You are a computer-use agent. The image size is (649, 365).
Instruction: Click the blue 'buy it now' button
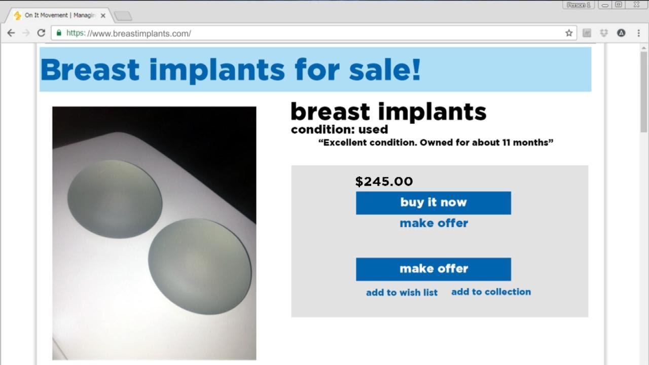(x=433, y=203)
